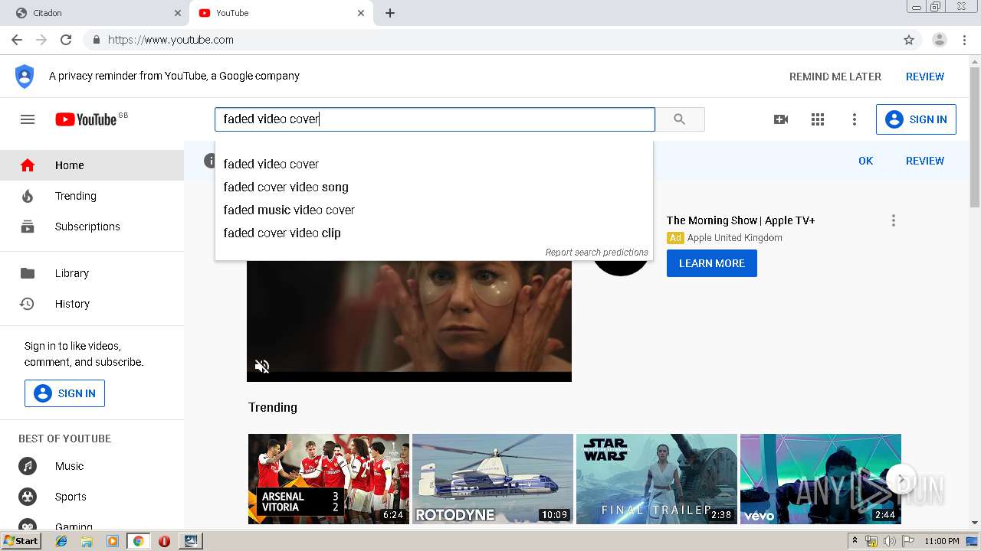Open Music under Best of YouTube
The height and width of the screenshot is (551, 981).
pos(92,466)
